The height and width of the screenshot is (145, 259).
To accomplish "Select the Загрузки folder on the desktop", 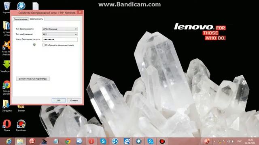I will 7,106.
